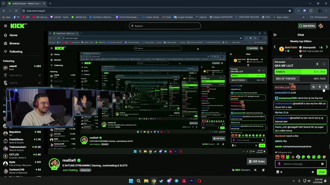The height and width of the screenshot is (185, 330).
Task: Click the user icon right of share
Action: tap(263, 170)
